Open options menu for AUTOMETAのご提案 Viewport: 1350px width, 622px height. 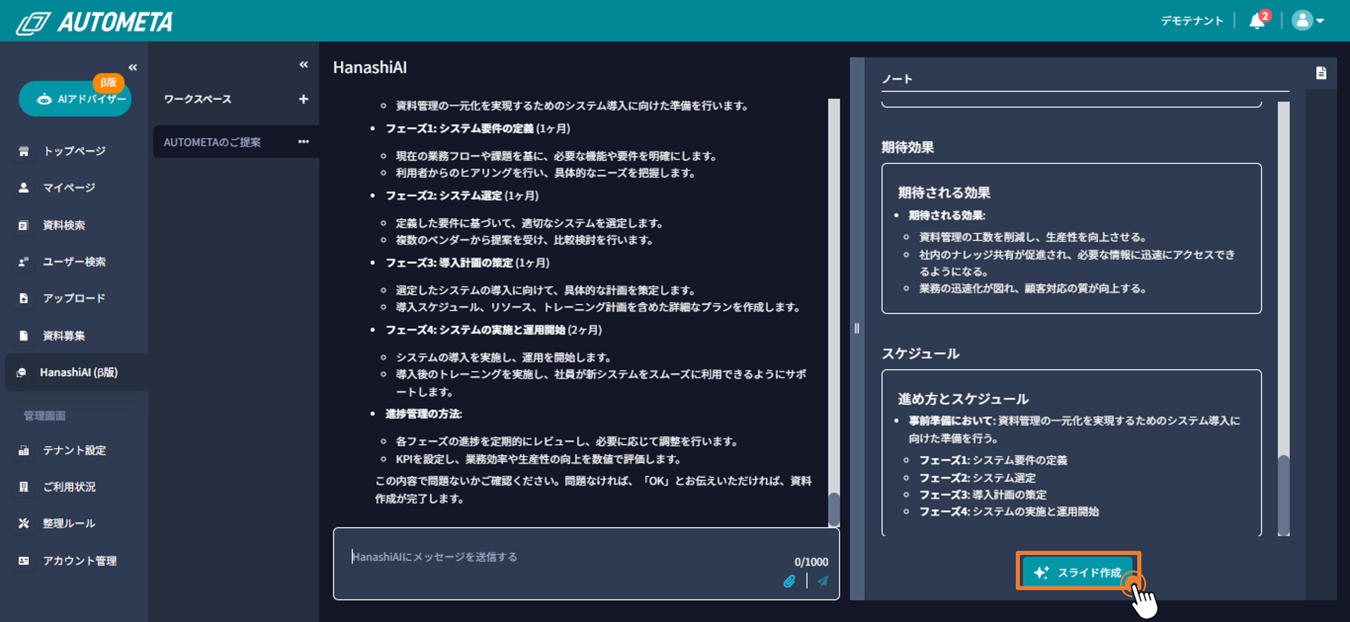coord(304,141)
